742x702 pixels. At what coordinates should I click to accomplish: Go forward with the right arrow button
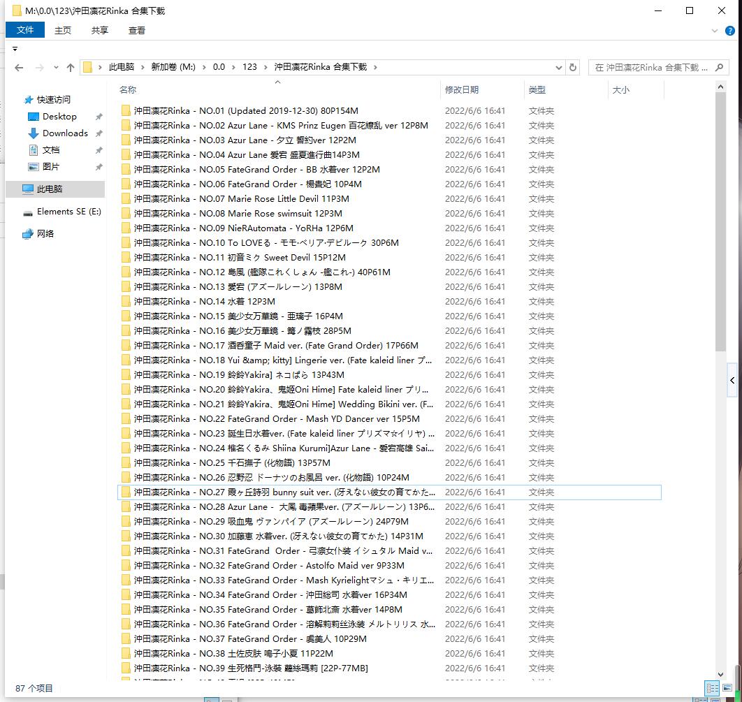point(40,68)
